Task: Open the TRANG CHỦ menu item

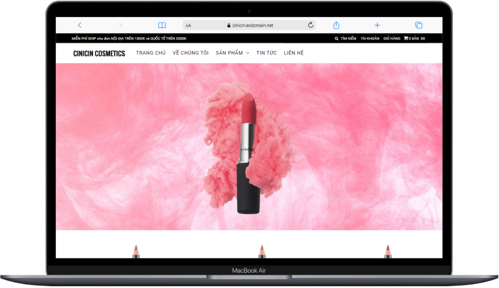Action: [151, 53]
